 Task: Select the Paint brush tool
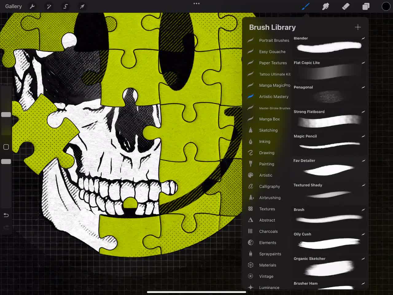tap(305, 6)
